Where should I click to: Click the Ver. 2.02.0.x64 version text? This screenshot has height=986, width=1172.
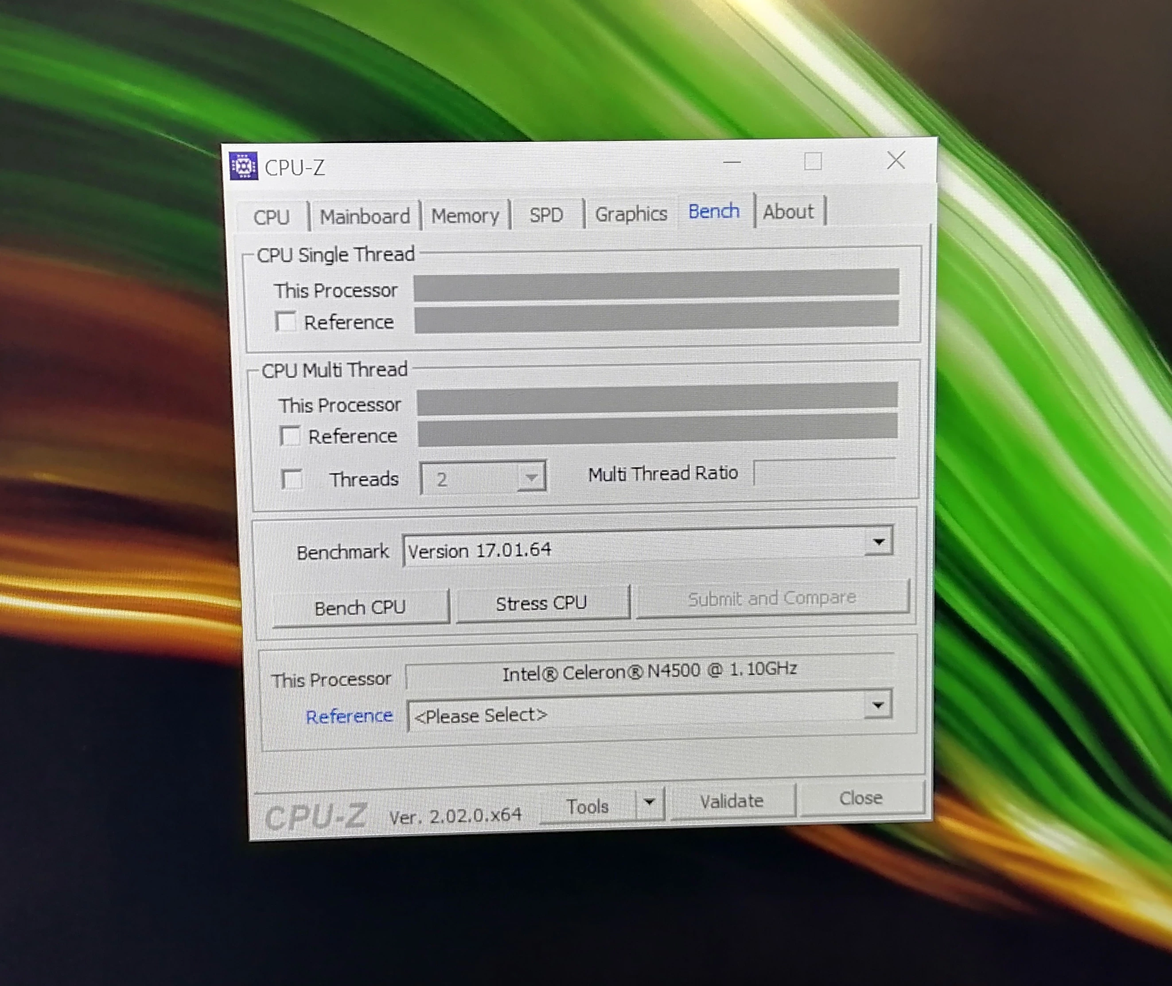pyautogui.click(x=456, y=816)
